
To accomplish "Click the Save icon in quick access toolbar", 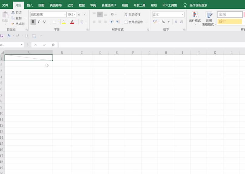I will coord(2,36).
